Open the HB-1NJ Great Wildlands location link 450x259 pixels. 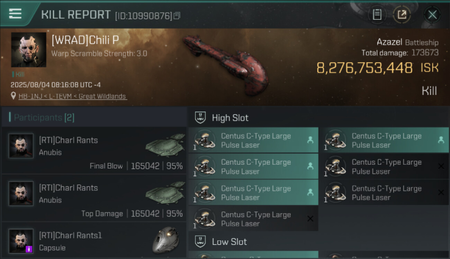(73, 96)
